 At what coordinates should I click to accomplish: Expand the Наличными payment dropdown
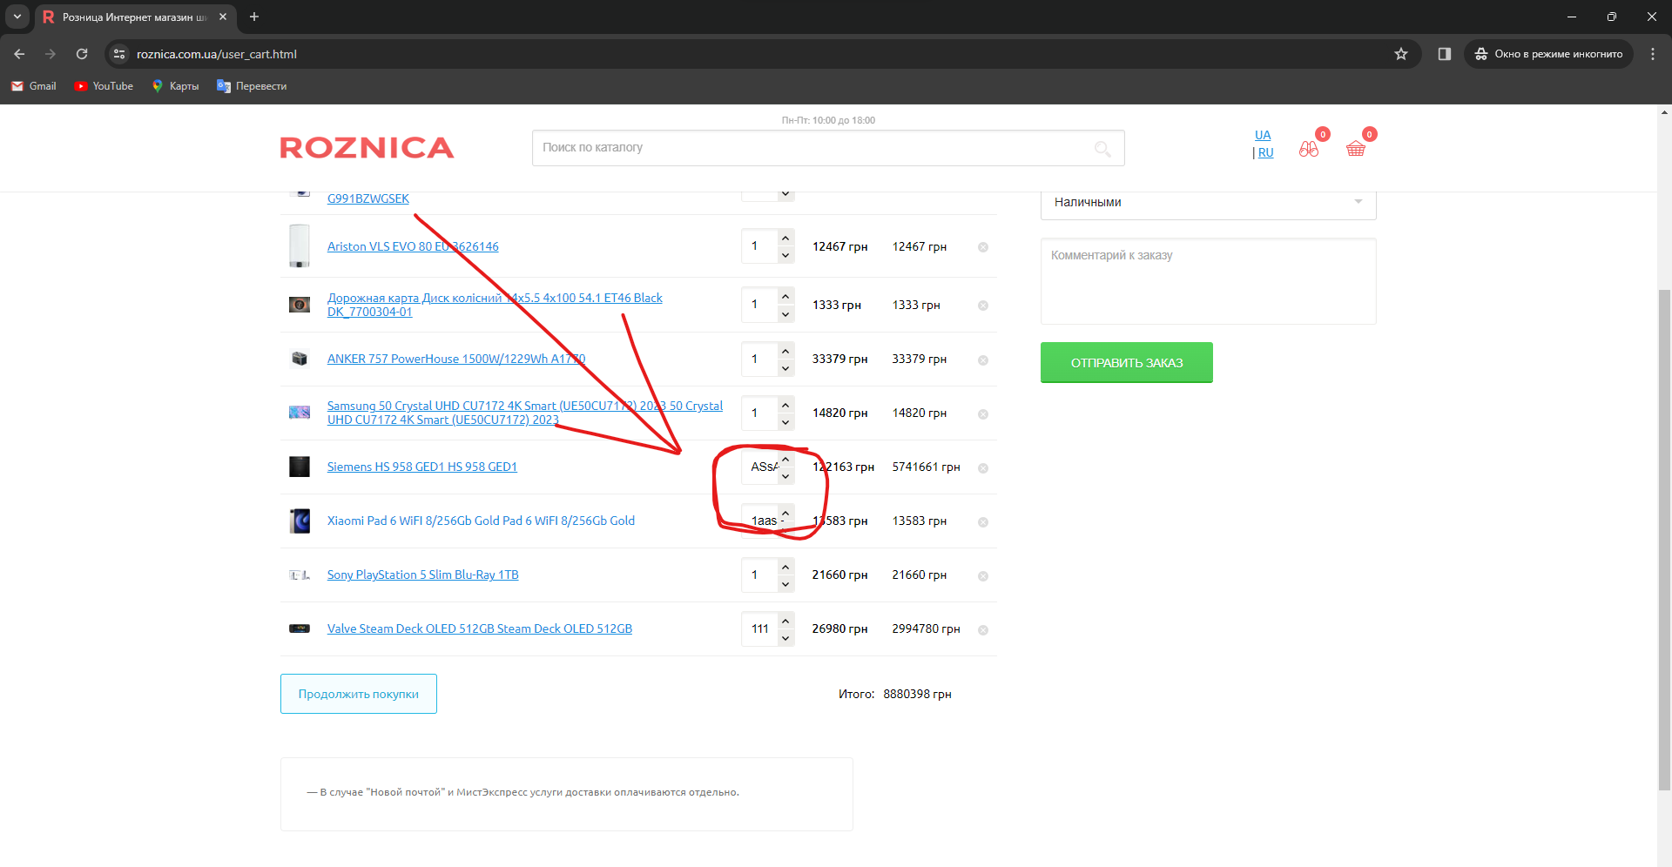point(1208,202)
